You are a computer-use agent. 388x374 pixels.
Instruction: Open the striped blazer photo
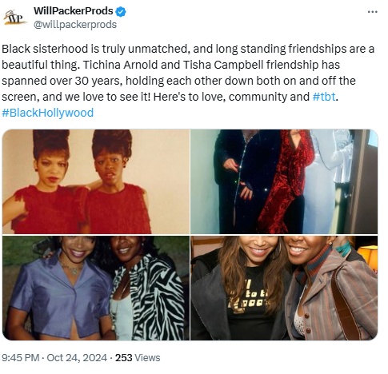[284, 288]
